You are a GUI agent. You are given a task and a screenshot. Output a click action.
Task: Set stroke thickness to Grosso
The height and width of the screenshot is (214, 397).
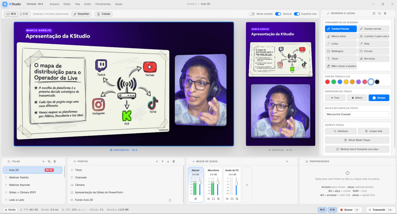[x=379, y=98]
